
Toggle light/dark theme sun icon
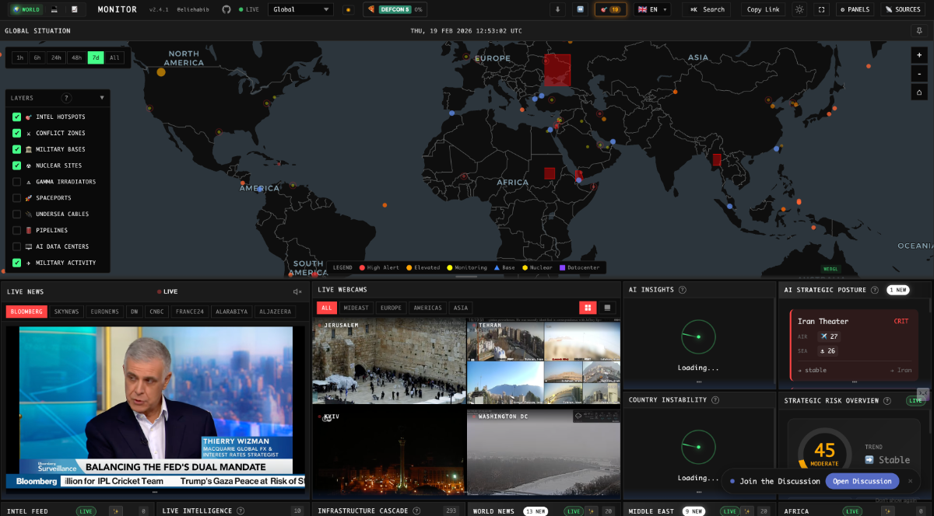click(799, 9)
